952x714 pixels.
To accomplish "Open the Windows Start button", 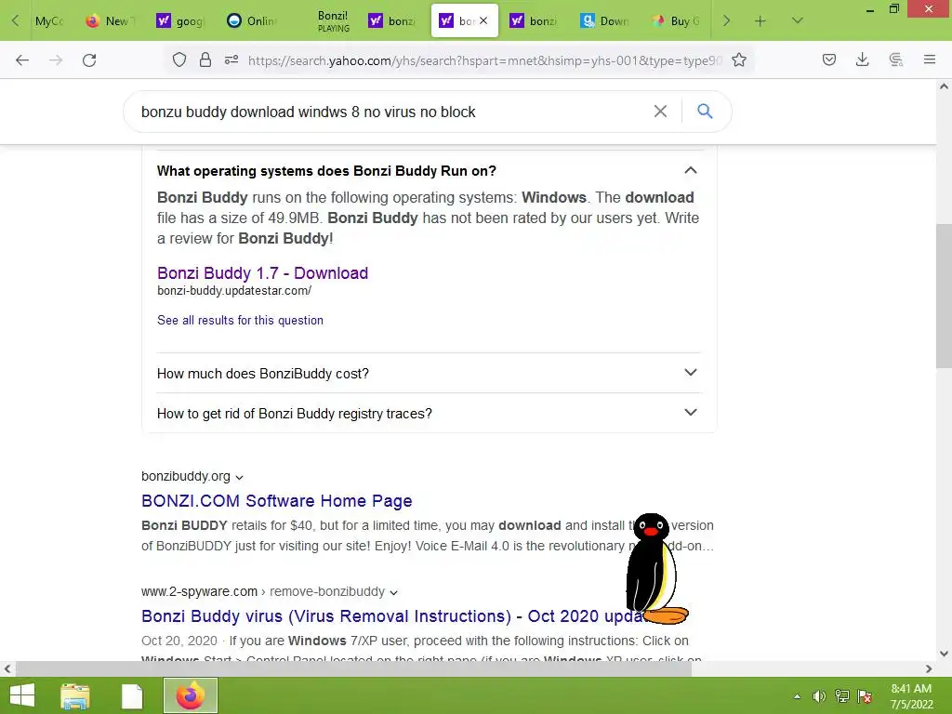I will (22, 695).
